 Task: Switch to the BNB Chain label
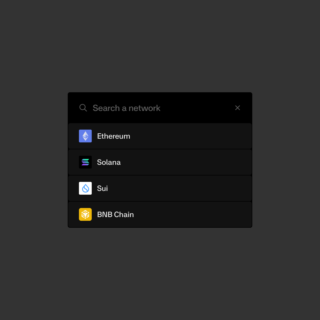[x=115, y=214]
